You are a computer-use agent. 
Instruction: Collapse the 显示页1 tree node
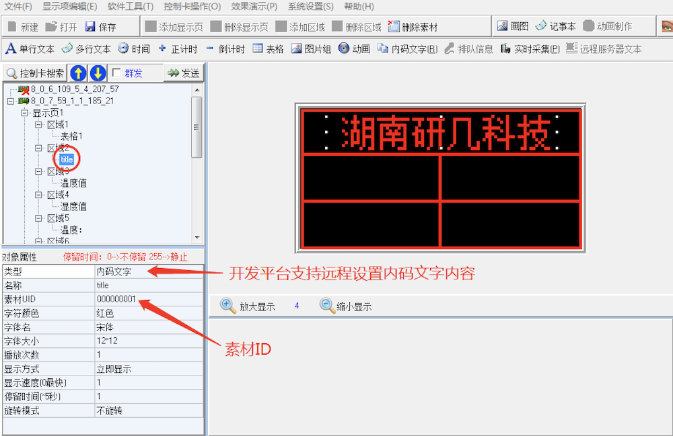click(x=24, y=113)
